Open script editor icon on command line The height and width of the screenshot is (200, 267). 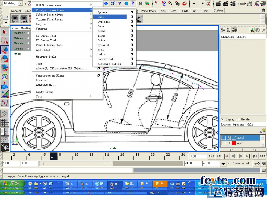tap(264, 170)
